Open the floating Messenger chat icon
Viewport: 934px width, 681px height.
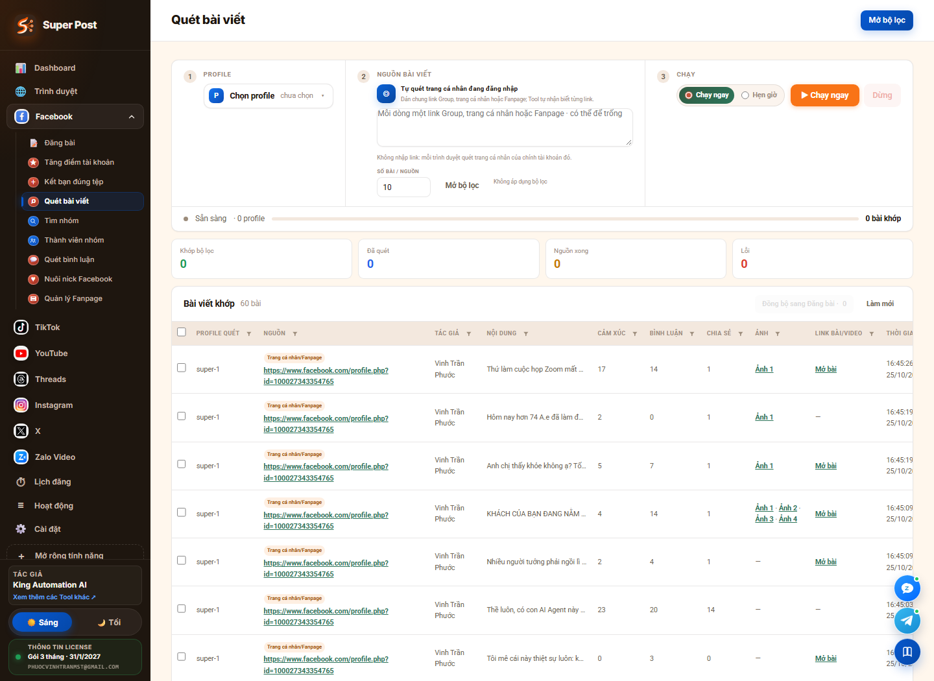(907, 588)
